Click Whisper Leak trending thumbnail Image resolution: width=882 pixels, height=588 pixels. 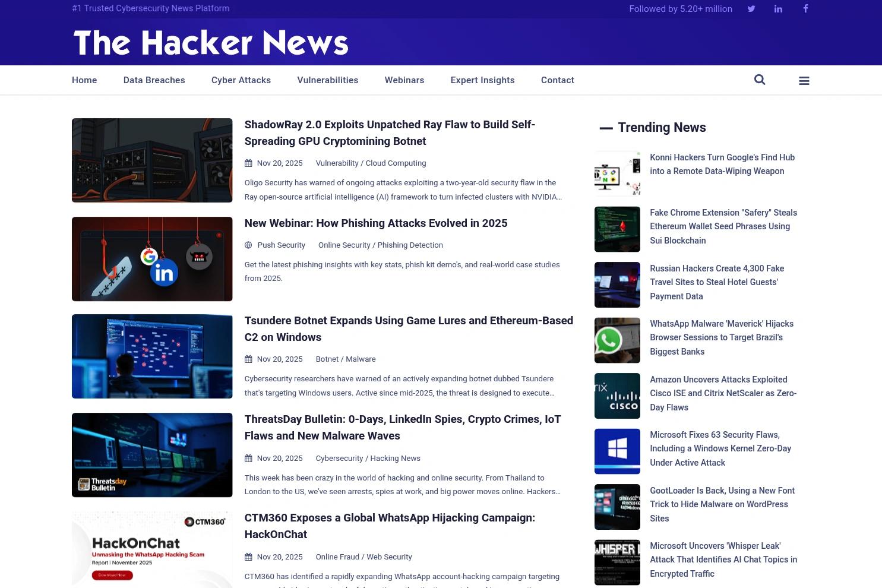[x=617, y=562]
